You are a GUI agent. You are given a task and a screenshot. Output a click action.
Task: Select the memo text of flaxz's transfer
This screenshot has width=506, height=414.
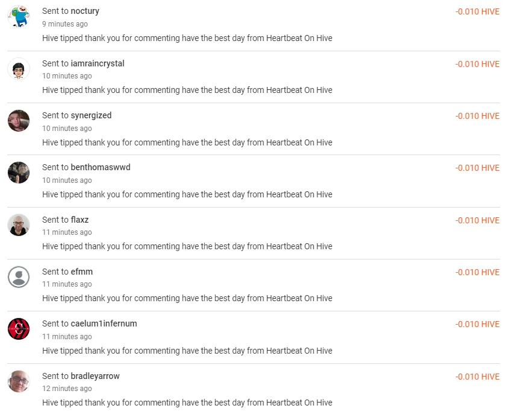(187, 246)
